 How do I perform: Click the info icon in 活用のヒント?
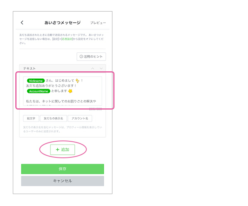[81, 56]
